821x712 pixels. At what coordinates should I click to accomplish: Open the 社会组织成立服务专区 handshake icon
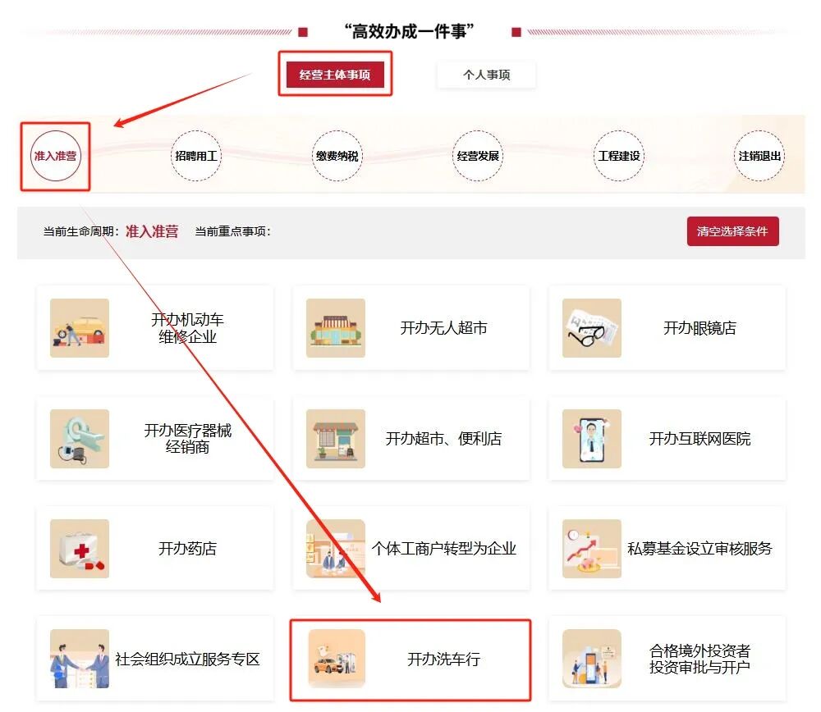[80, 659]
